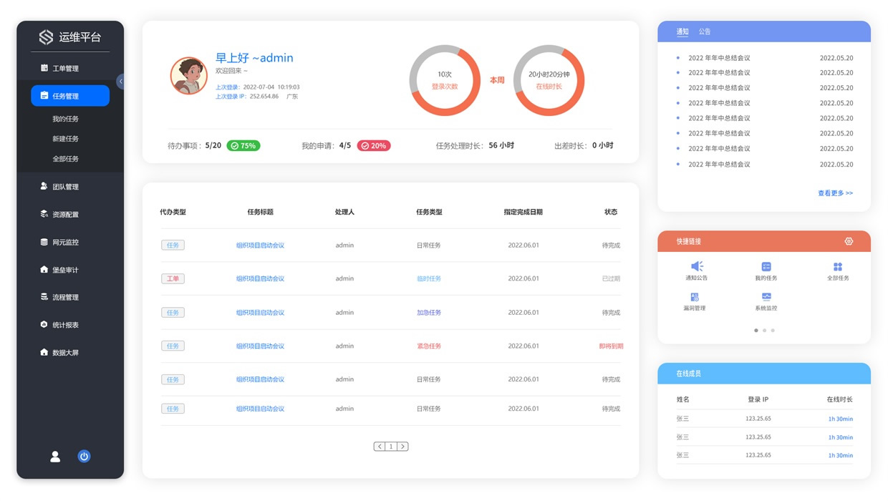
Task: Click the 查看更多 link
Action: pos(835,193)
